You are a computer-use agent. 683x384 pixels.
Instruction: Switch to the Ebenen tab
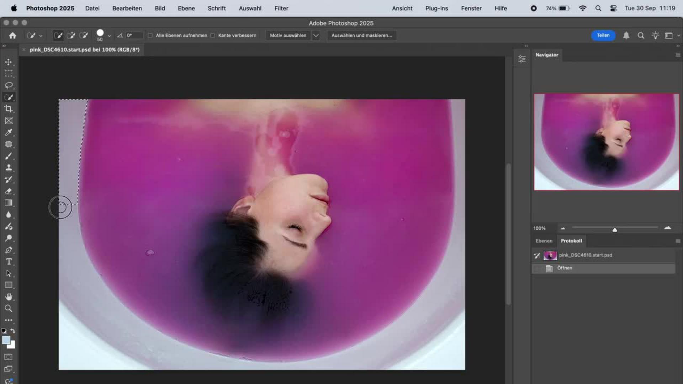pyautogui.click(x=544, y=241)
